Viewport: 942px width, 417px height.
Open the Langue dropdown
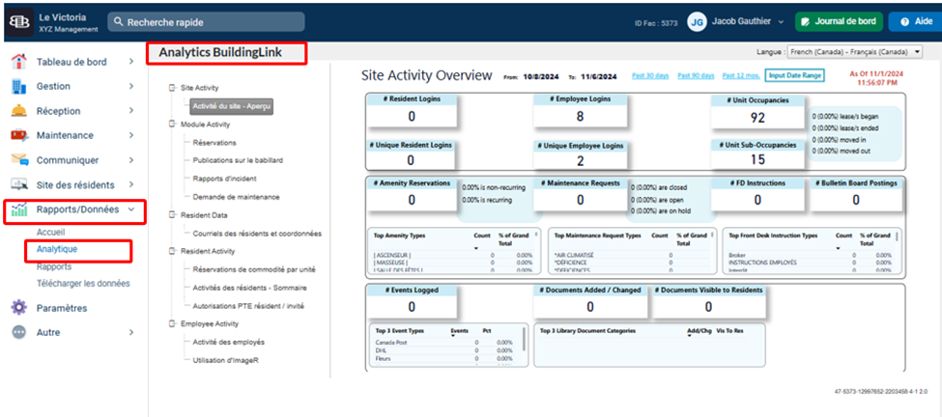[x=854, y=52]
